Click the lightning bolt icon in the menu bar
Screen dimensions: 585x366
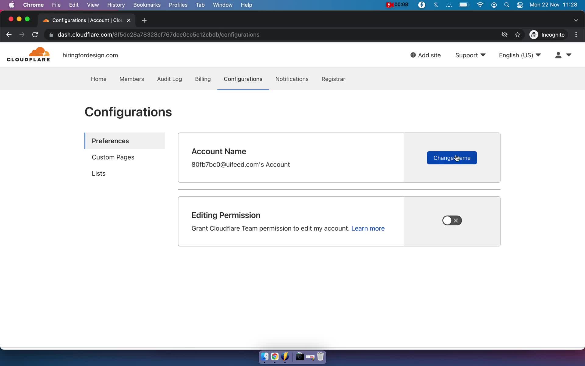coord(422,5)
